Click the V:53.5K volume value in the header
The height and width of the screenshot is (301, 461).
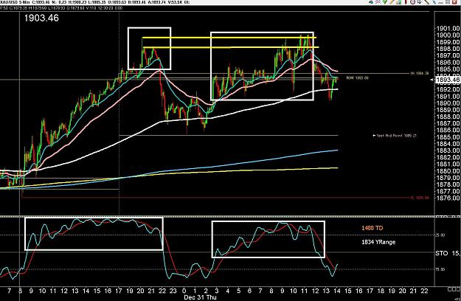click(177, 2)
